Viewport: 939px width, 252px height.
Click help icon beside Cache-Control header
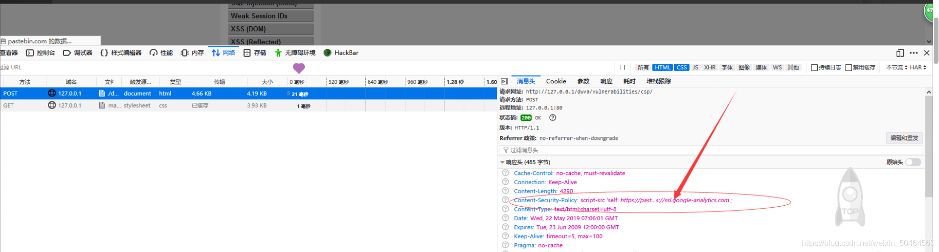(x=506, y=173)
